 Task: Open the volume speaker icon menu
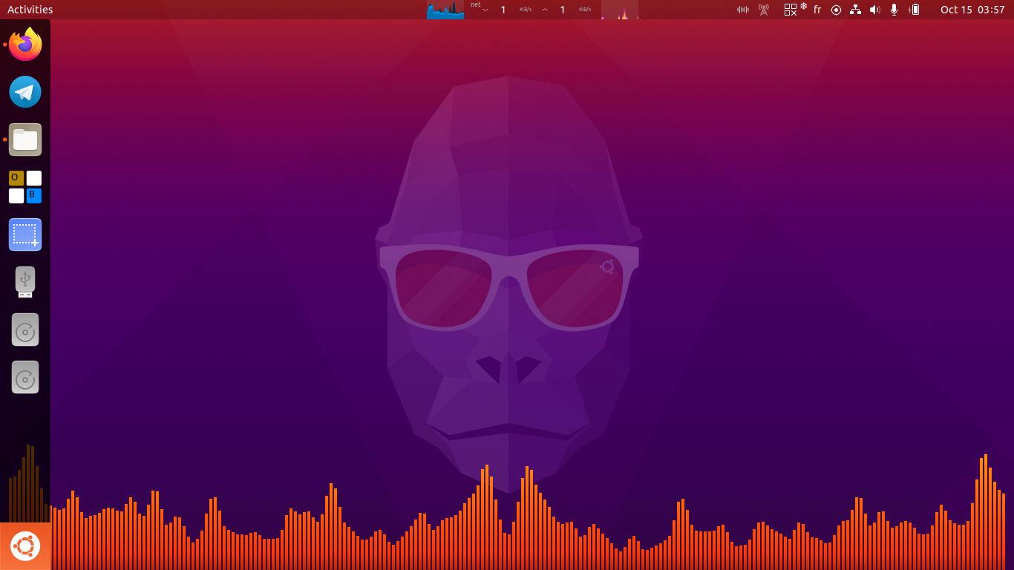[875, 10]
